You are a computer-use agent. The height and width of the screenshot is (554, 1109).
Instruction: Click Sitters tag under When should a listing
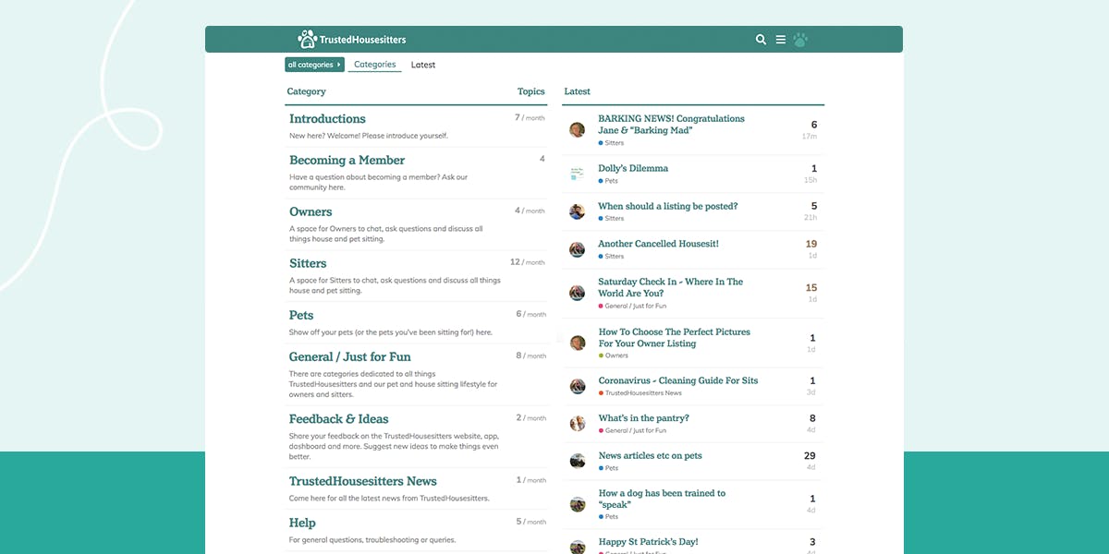[x=612, y=219]
